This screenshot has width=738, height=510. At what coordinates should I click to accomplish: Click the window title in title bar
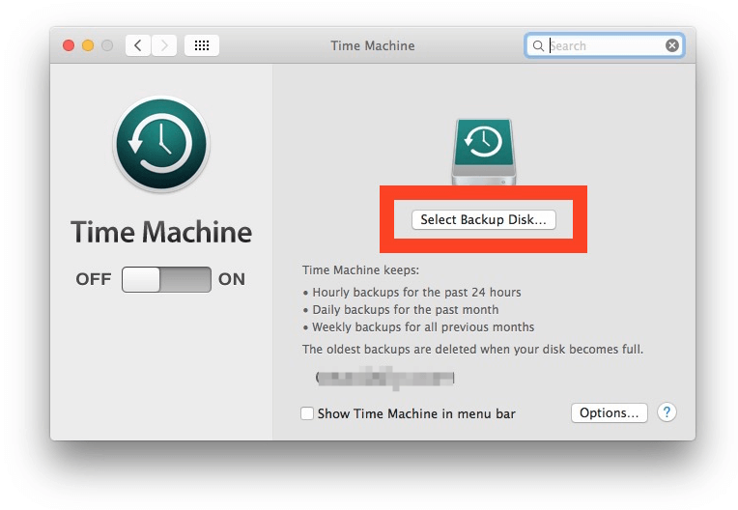tap(372, 45)
